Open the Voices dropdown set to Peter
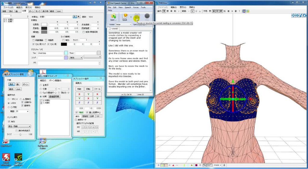 pyautogui.click(x=123, y=25)
